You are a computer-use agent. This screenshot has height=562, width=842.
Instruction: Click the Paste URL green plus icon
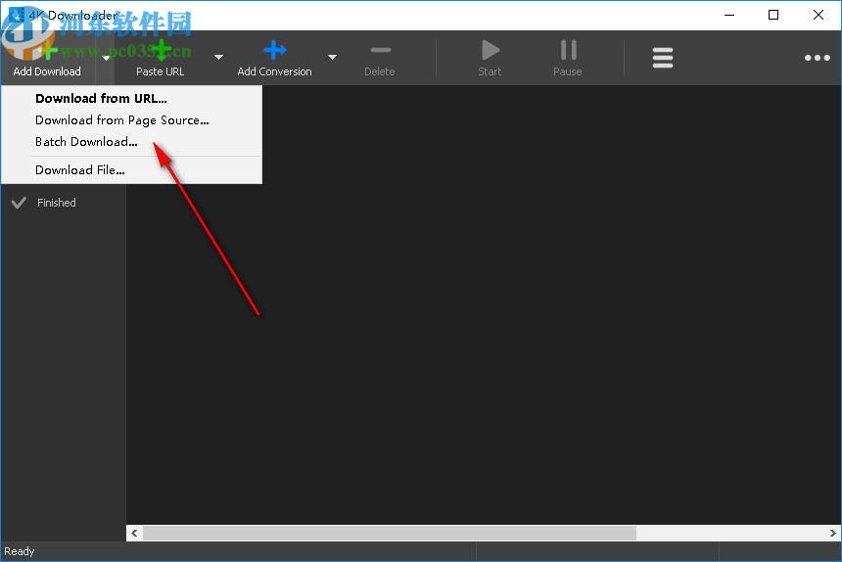[x=161, y=51]
